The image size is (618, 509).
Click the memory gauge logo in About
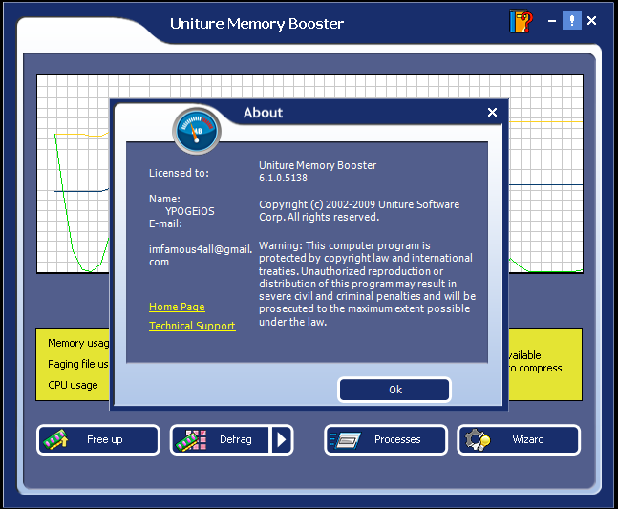pos(196,131)
